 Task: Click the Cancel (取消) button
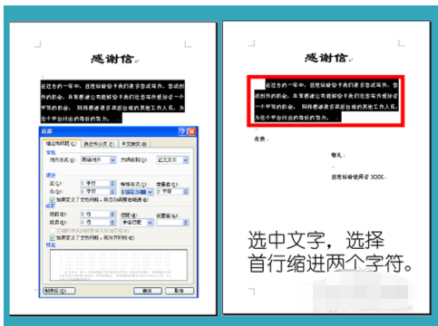coord(180,291)
